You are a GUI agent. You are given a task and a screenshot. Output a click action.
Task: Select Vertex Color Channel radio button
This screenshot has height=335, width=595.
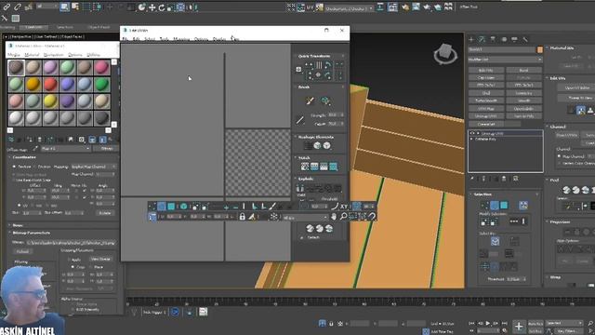click(x=559, y=163)
